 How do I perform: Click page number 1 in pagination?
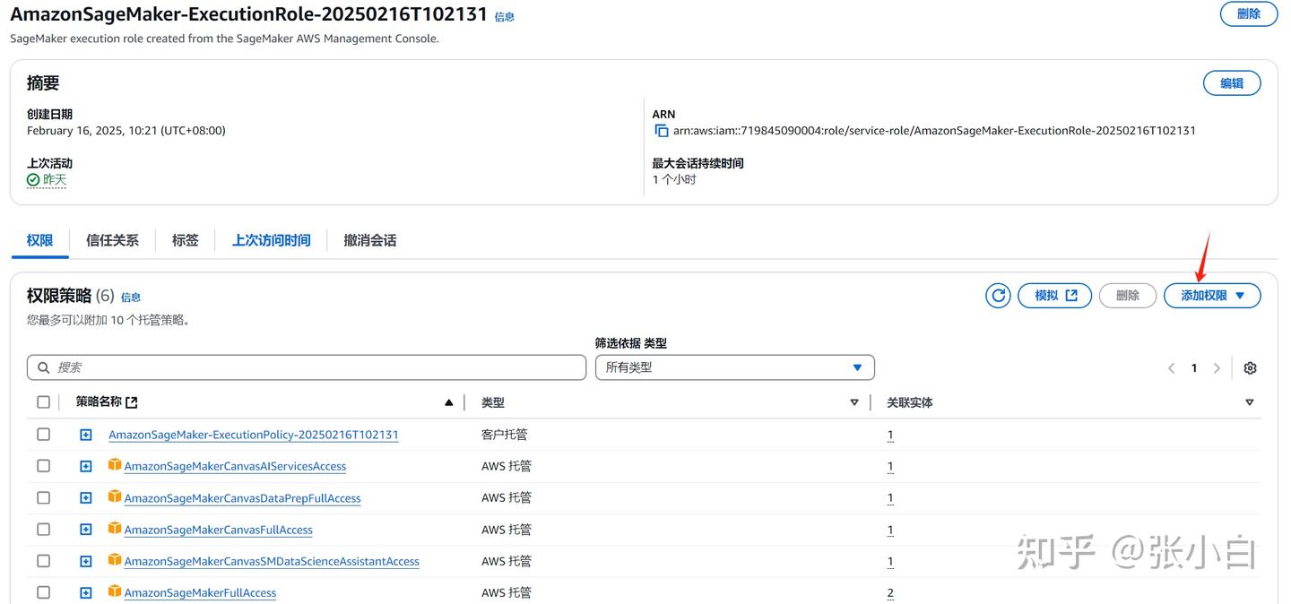tap(1194, 368)
